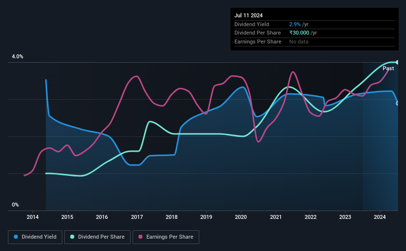406x251 pixels.
Task: Toggle the Dividend Yield legend button
Action: (35, 237)
